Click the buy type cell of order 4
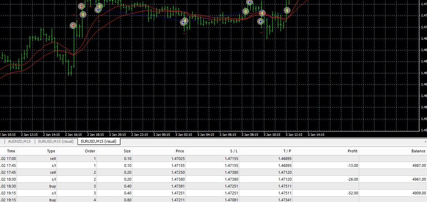The image size is (427, 202). tap(52, 200)
